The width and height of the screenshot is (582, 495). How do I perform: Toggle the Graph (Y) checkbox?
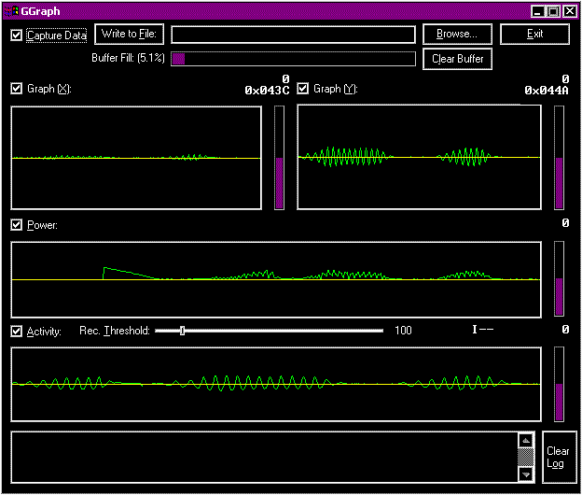click(303, 89)
